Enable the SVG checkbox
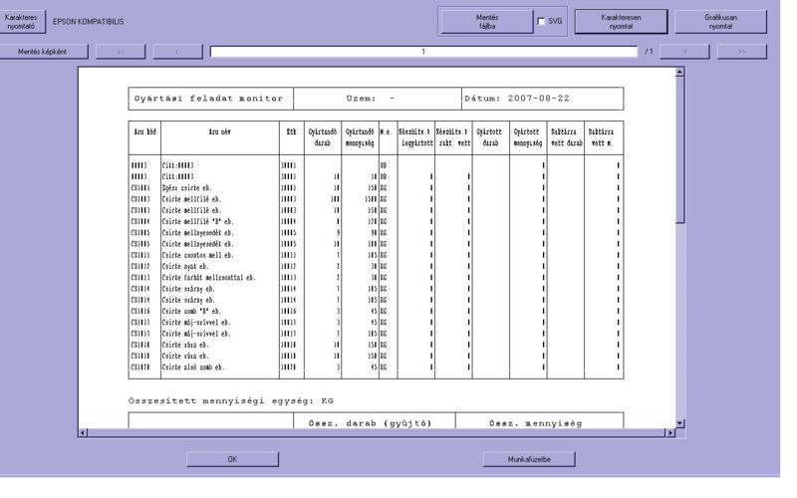 point(542,21)
